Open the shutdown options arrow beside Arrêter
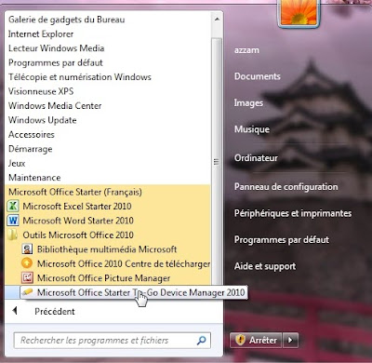Image resolution: width=372 pixels, height=363 pixels. 290,340
